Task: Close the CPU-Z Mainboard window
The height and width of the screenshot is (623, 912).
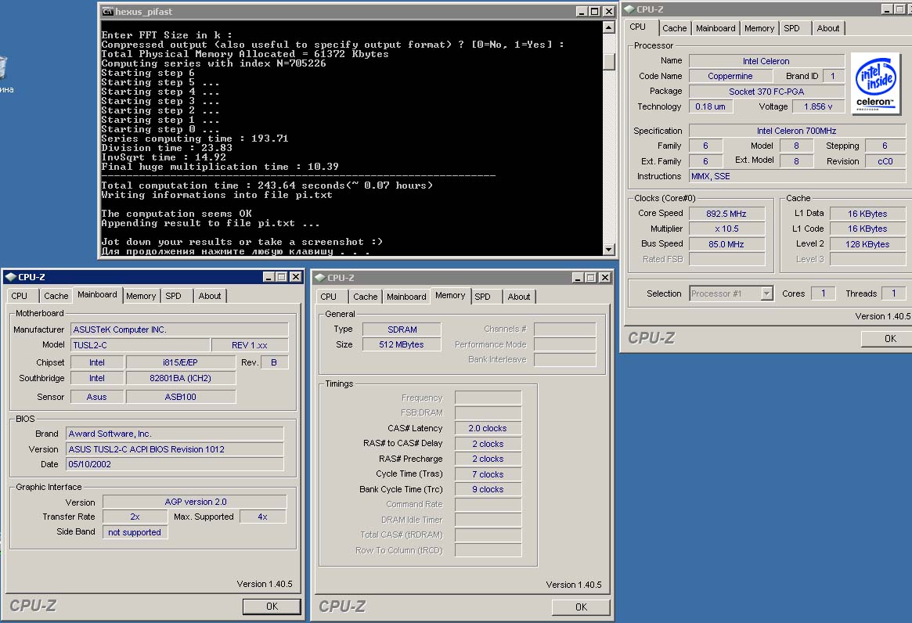Action: tap(295, 277)
